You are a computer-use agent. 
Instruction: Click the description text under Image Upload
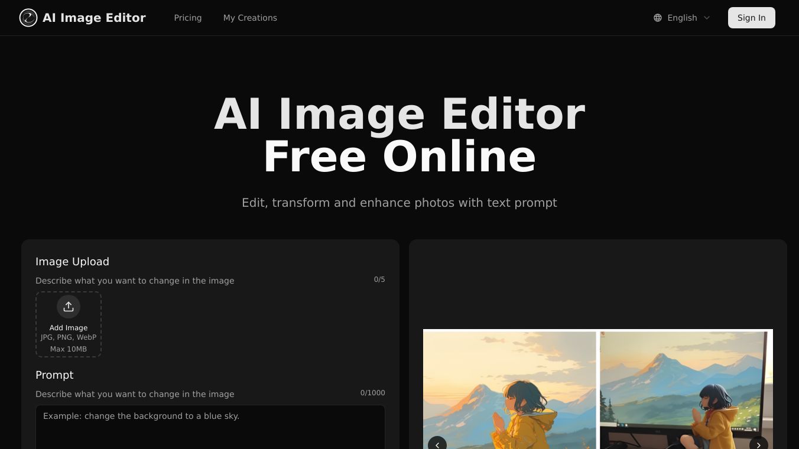click(x=135, y=281)
